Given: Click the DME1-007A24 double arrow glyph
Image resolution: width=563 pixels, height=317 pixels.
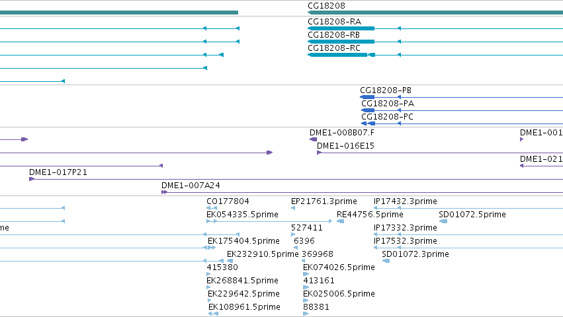Looking at the screenshot, I should point(165,192).
